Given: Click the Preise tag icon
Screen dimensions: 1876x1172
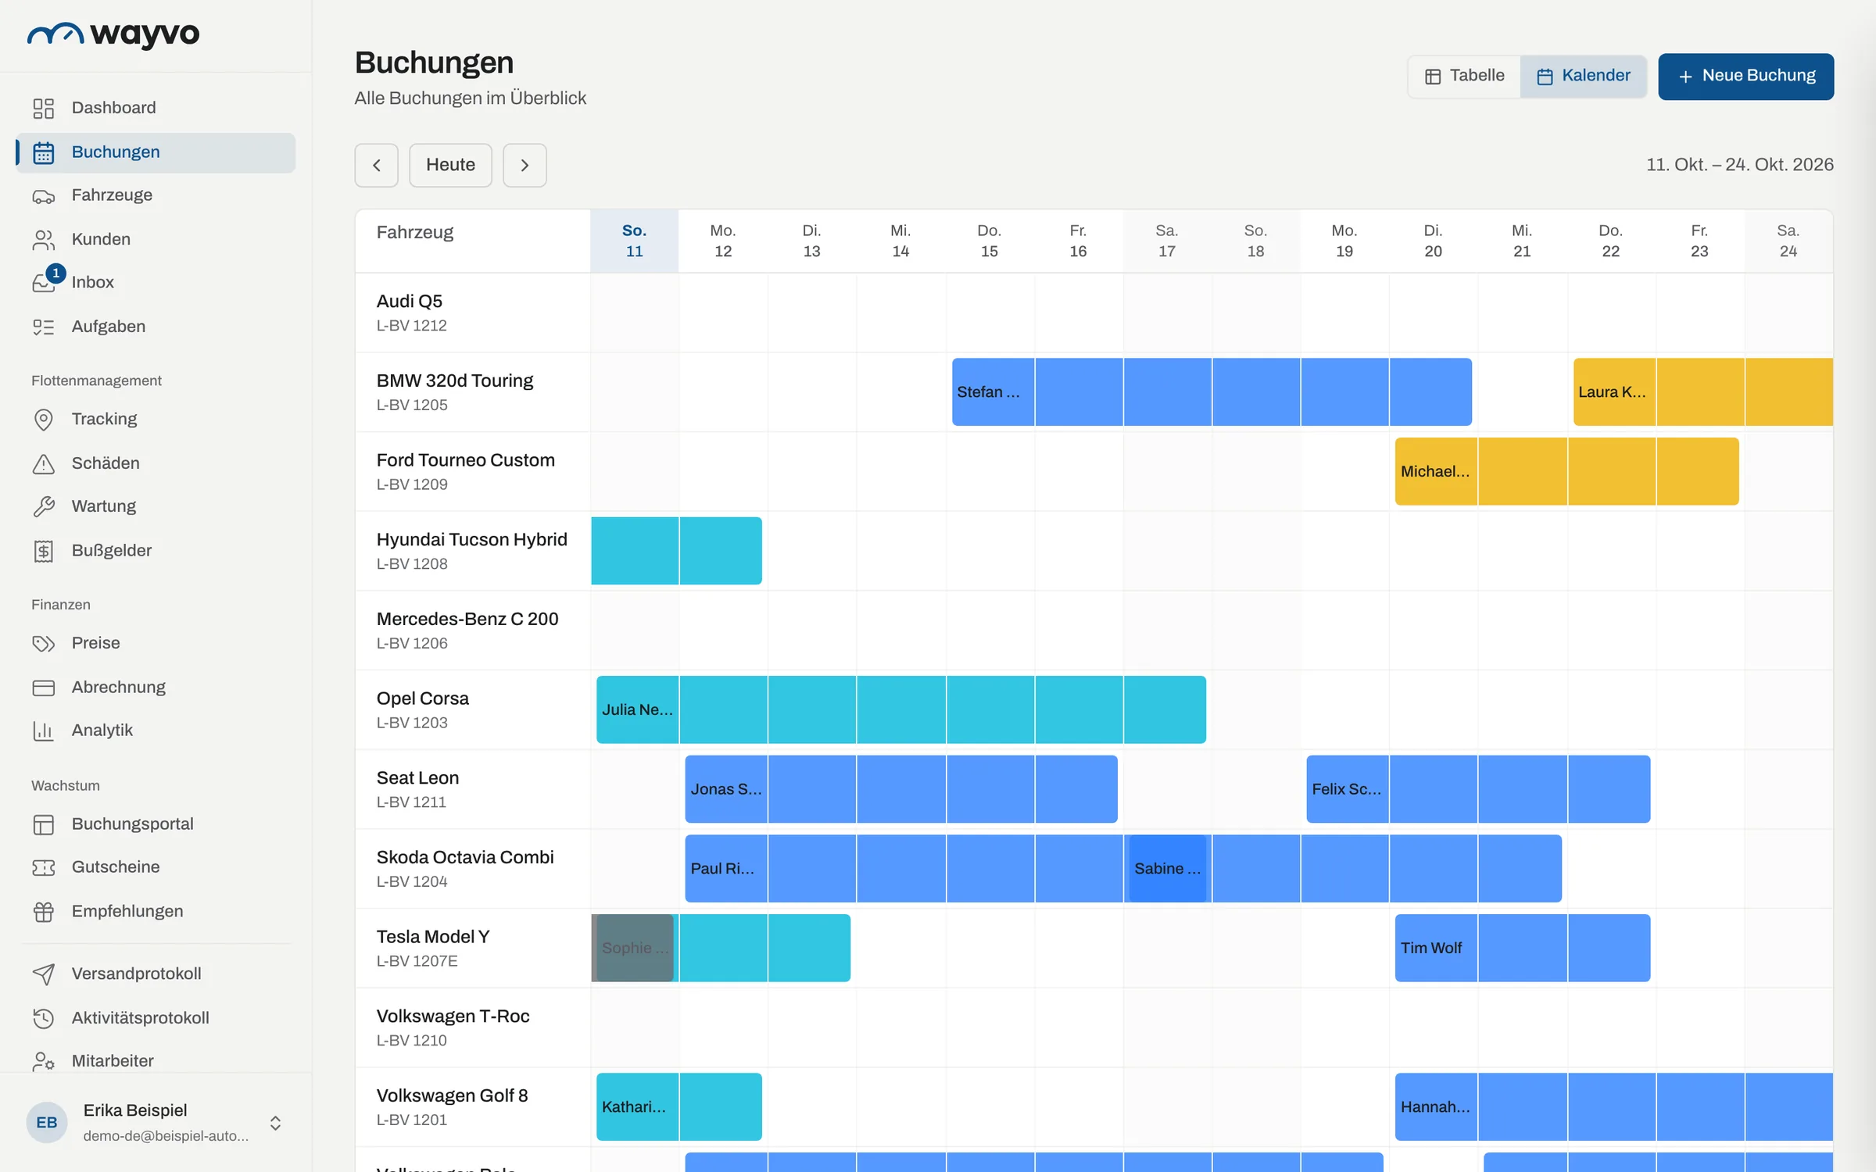Looking at the screenshot, I should pos(44,643).
